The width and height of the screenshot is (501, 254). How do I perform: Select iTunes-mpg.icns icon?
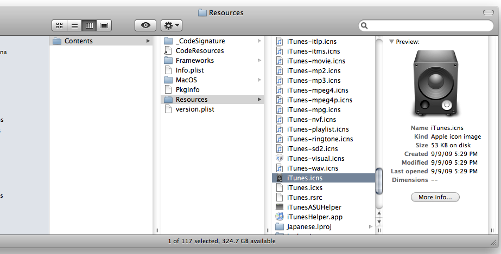point(280,109)
